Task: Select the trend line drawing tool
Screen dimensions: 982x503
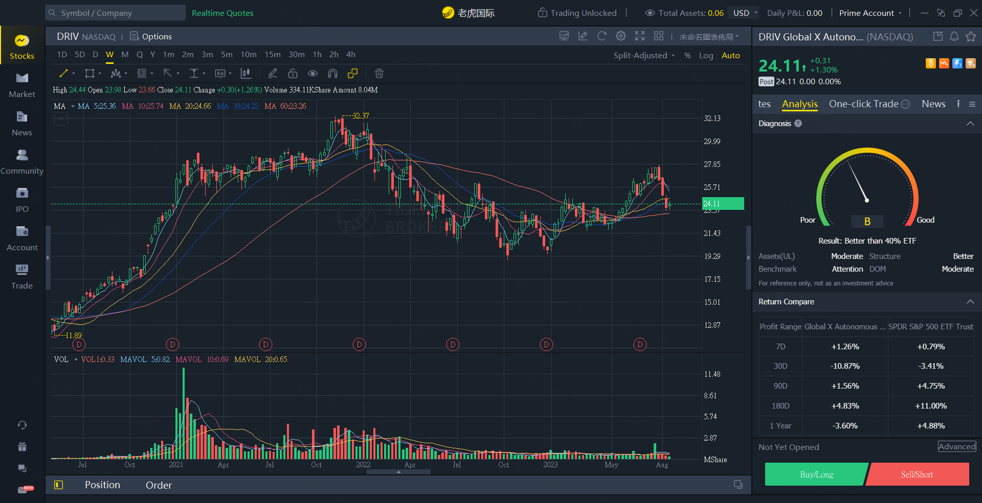Action: [x=63, y=74]
